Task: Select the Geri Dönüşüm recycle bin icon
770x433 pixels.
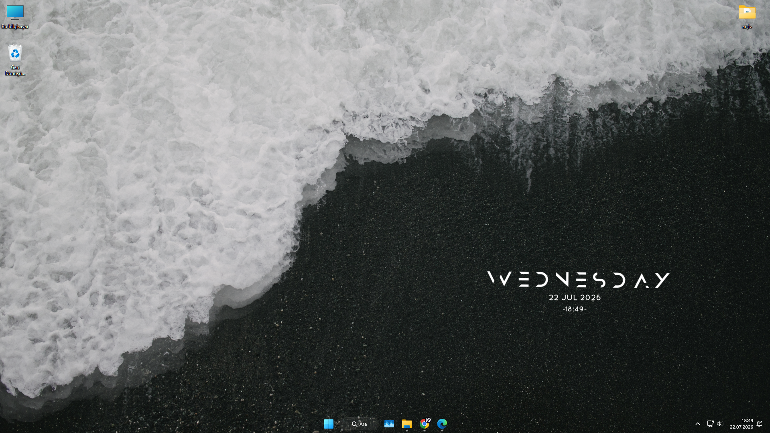Action: coord(15,60)
